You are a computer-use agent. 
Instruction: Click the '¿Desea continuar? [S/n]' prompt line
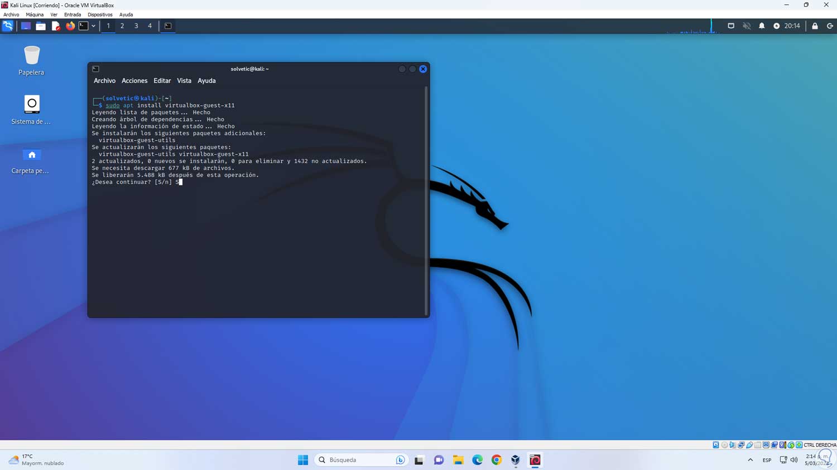pyautogui.click(x=137, y=182)
